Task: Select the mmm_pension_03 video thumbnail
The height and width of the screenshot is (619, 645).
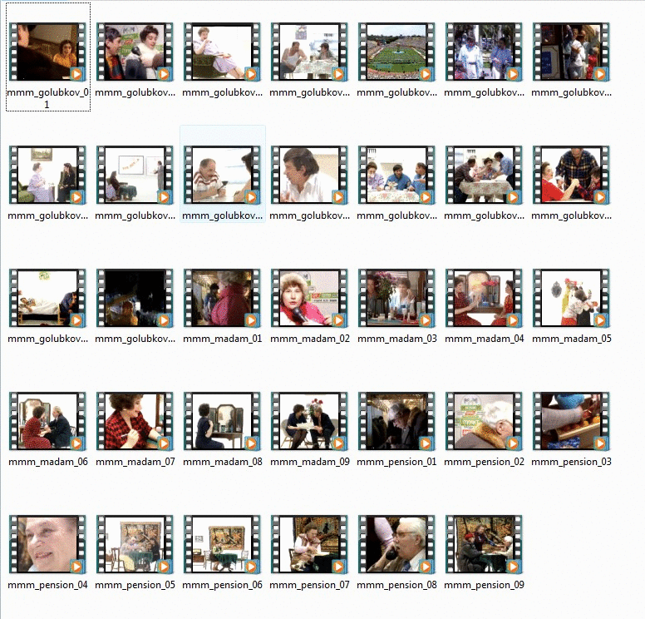Action: [571, 421]
